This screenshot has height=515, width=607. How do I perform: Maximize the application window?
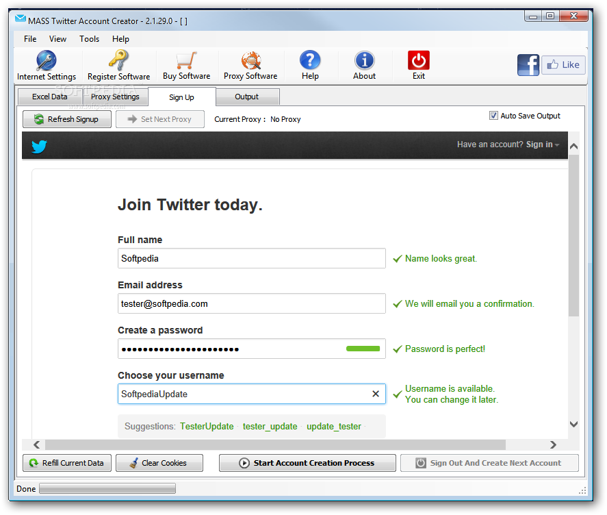[x=550, y=16]
